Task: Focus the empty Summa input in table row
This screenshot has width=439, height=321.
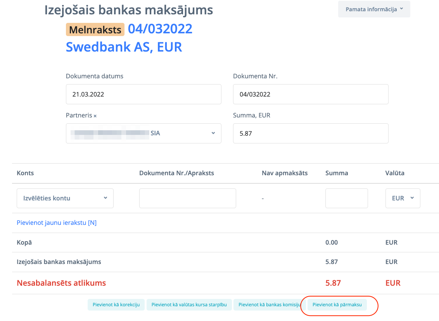Action: [346, 198]
